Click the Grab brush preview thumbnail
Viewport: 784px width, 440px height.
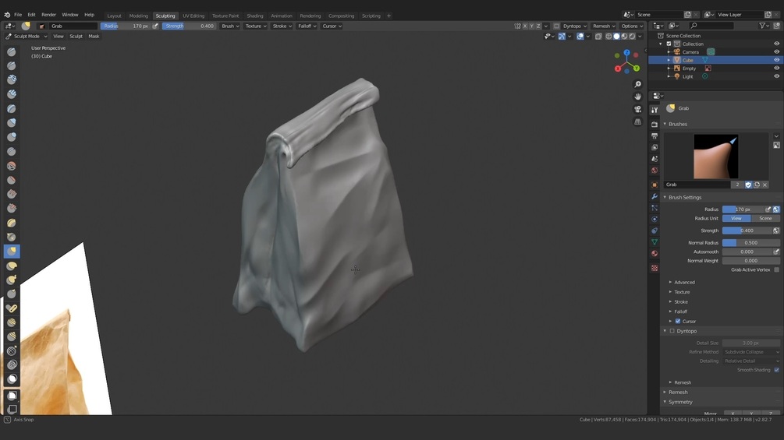[x=715, y=157]
